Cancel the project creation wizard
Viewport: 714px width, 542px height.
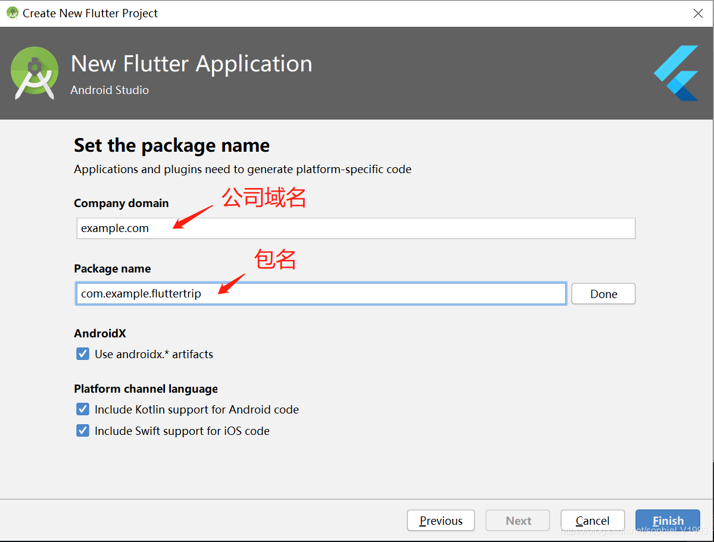(593, 520)
